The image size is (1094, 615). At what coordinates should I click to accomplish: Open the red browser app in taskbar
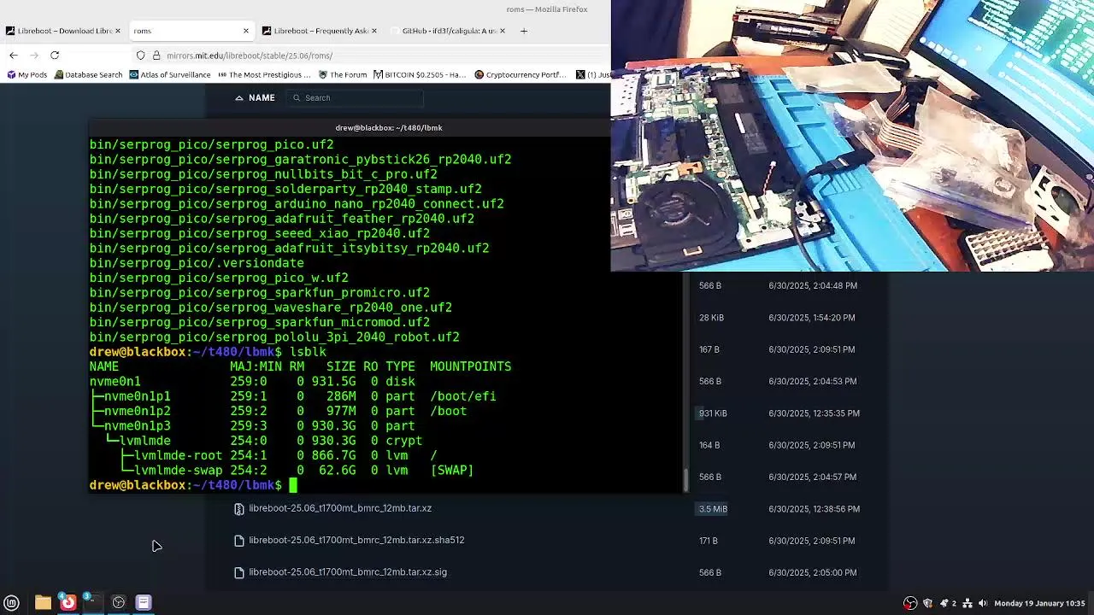pos(68,602)
